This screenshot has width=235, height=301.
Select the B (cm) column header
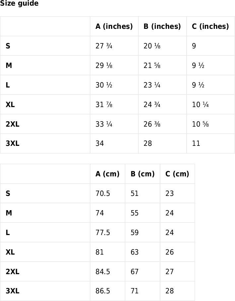(x=143, y=174)
